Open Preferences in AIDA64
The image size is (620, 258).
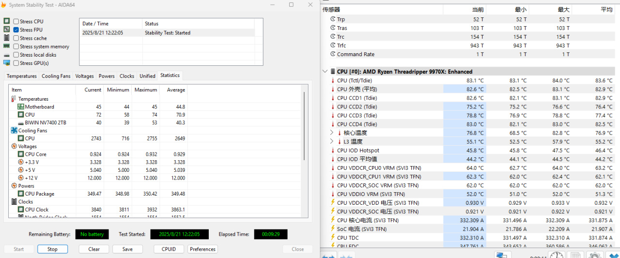[x=202, y=249]
